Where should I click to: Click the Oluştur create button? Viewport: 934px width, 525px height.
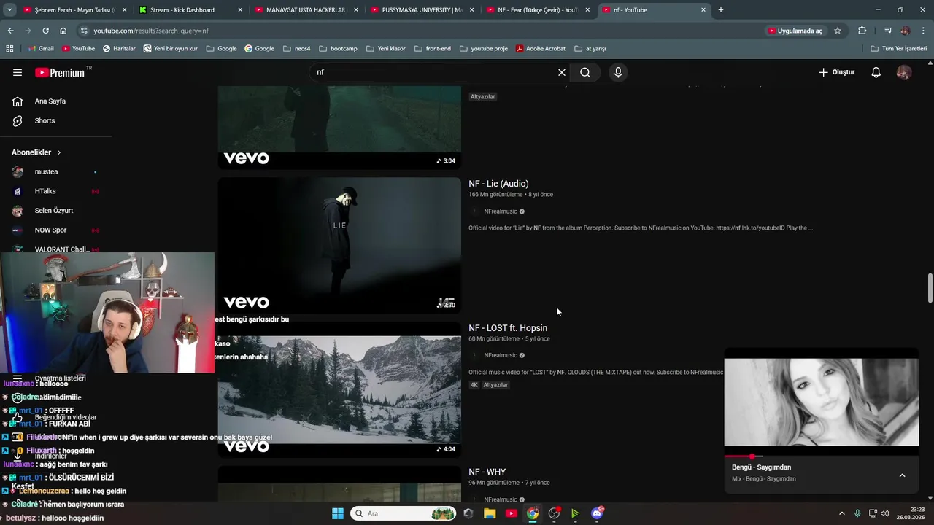tap(836, 72)
